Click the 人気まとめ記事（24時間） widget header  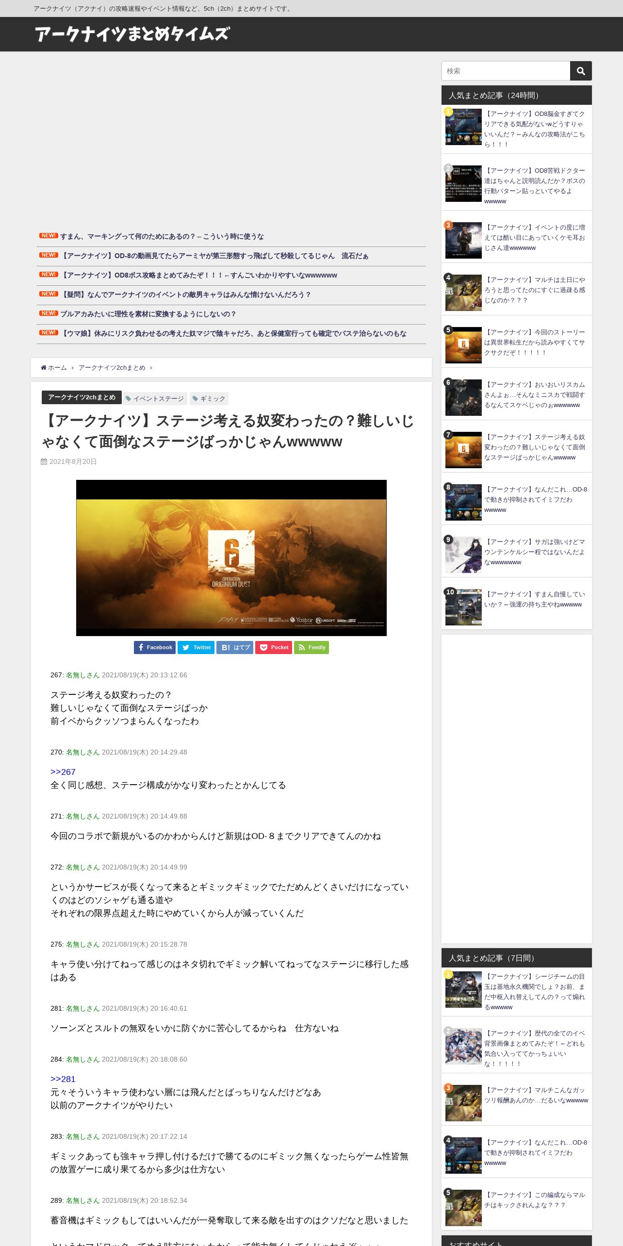coord(517,95)
